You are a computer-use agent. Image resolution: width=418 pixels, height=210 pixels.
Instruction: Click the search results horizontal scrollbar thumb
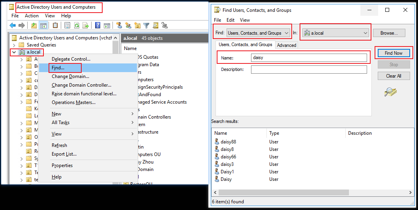point(284,192)
